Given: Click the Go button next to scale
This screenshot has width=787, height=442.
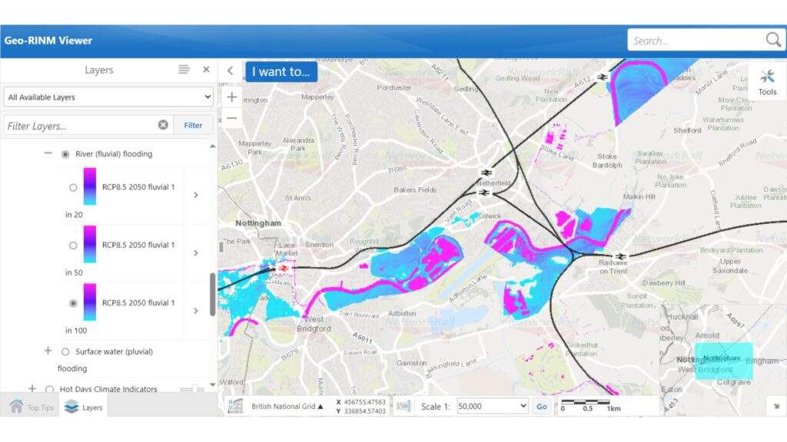Looking at the screenshot, I should (x=542, y=407).
